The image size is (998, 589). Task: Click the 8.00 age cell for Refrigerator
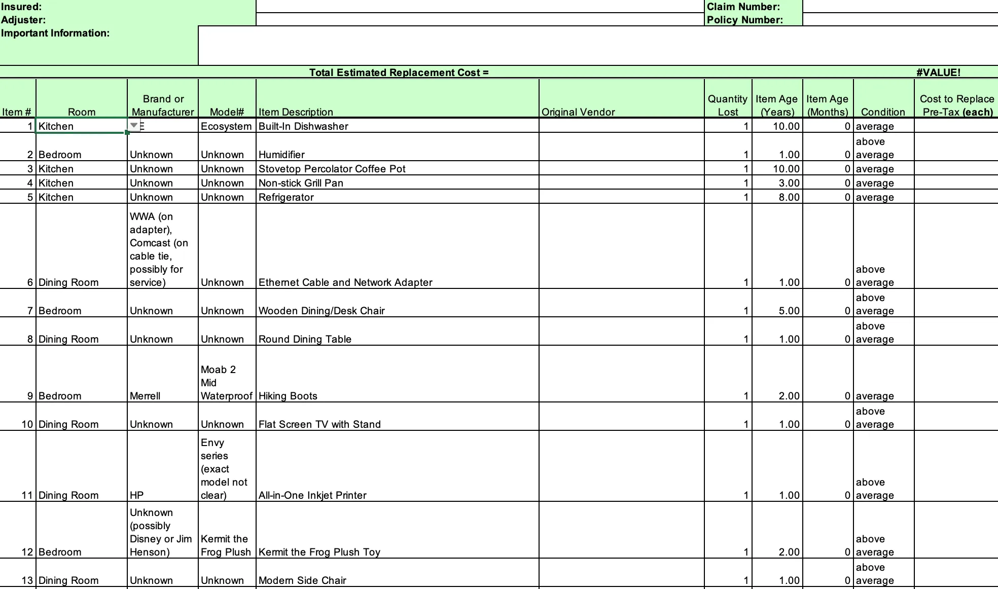pos(777,197)
